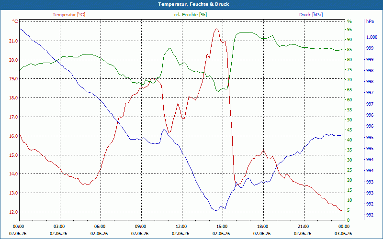Click the green humidity axis value '55'
Viewport: 383px width, 239px height.
tap(349, 110)
